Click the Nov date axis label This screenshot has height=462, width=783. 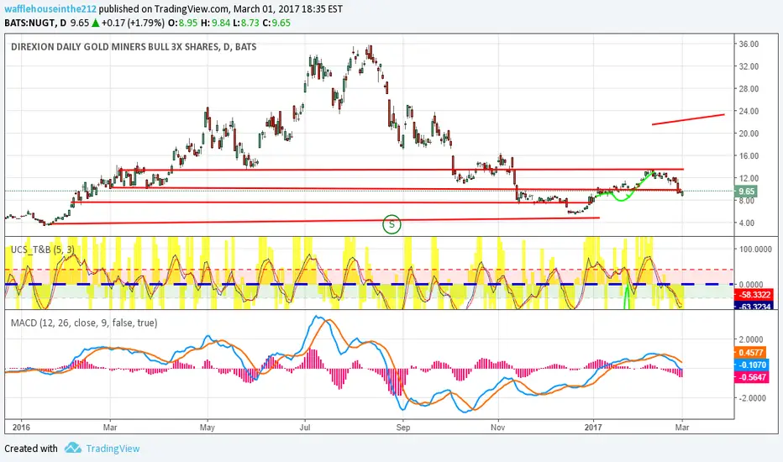(x=498, y=427)
